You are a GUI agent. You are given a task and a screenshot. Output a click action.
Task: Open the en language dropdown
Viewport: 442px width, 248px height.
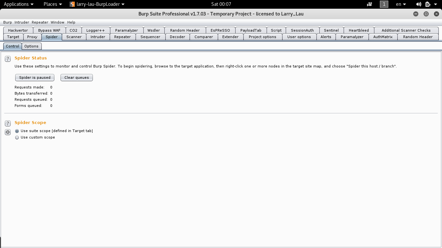(x=401, y=4)
